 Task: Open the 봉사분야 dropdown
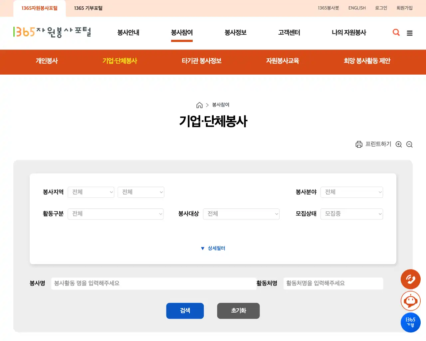[351, 192]
